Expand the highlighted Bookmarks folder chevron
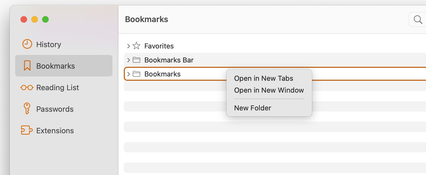The width and height of the screenshot is (426, 175). 129,74
